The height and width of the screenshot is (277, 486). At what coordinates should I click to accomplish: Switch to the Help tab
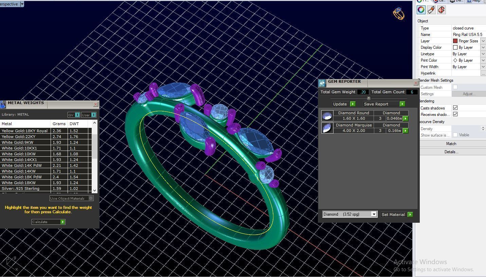pyautogui.click(x=474, y=1)
